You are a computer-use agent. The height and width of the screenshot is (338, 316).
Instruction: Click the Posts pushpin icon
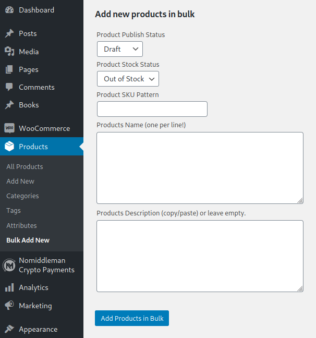point(9,33)
